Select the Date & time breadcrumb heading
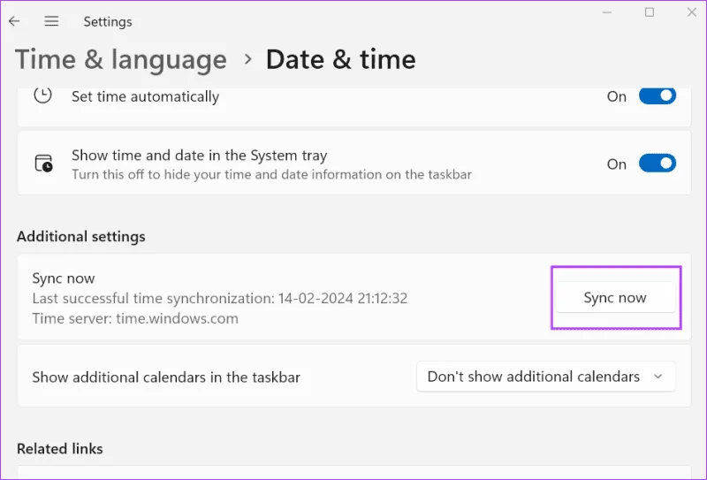 pyautogui.click(x=340, y=59)
